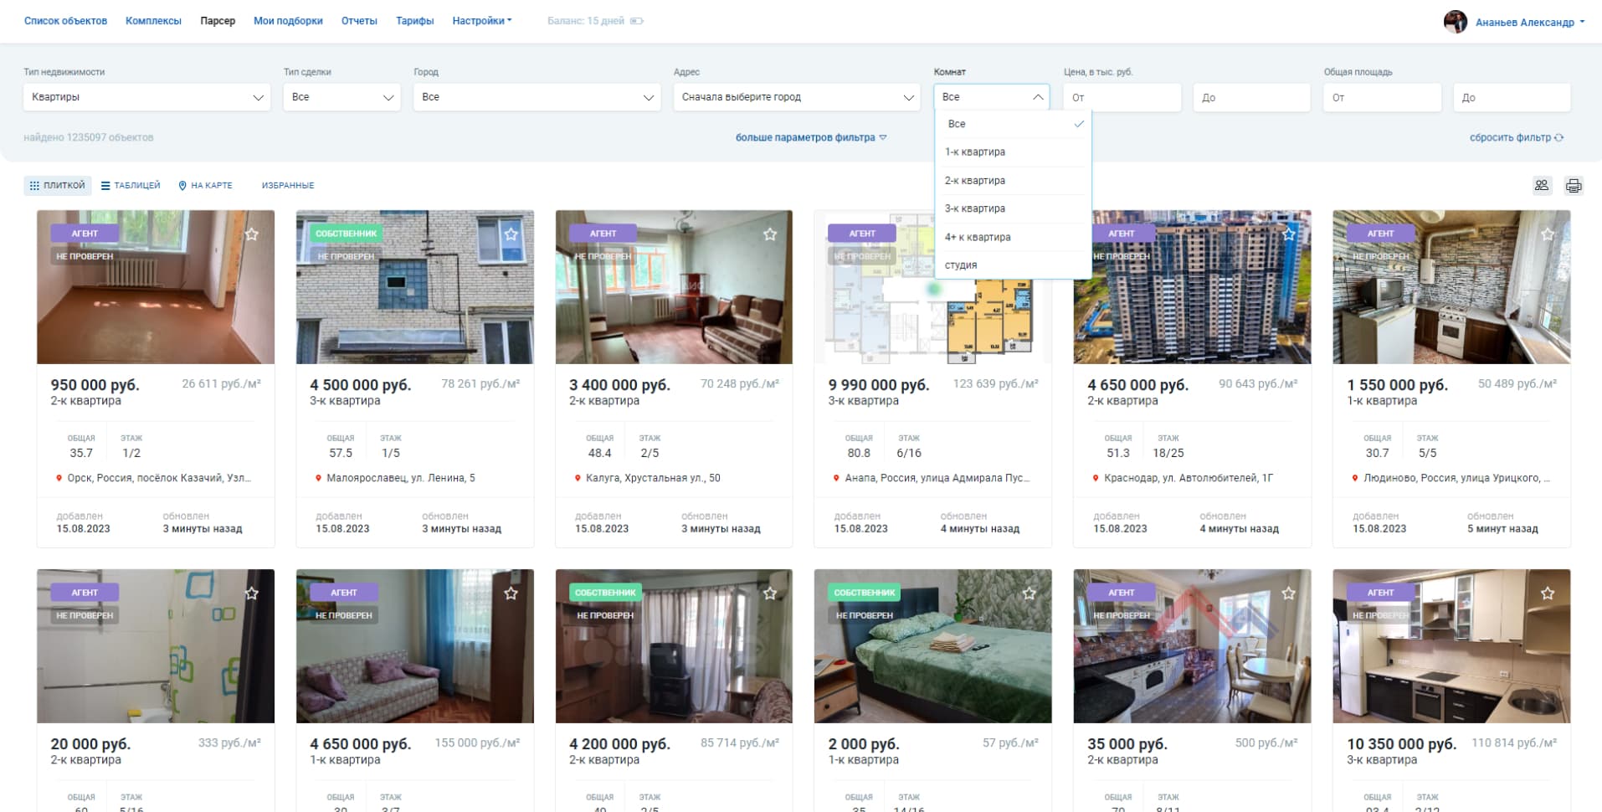
Task: Click the location pin on the Анапа listing
Action: [x=836, y=478]
